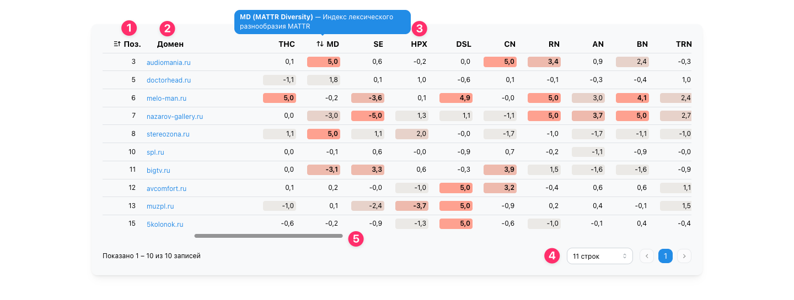Click the sort icon beside Поз. header
The image size is (794, 300).
tap(117, 44)
